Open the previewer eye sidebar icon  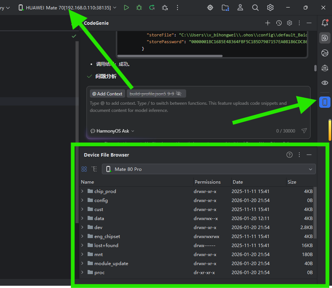tap(325, 83)
